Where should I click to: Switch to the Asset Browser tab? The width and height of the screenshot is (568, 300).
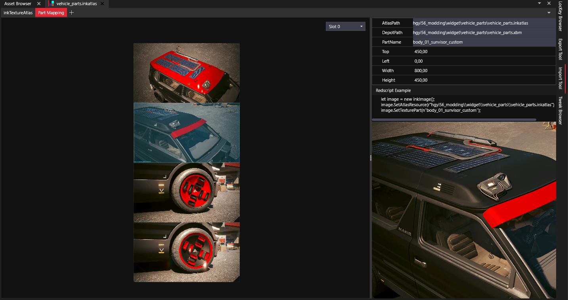tap(18, 4)
